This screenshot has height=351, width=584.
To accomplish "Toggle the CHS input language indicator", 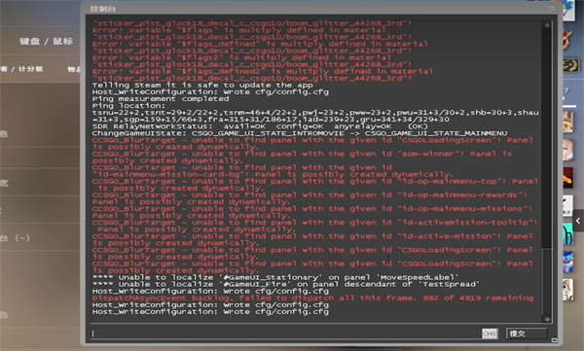I will 489,333.
